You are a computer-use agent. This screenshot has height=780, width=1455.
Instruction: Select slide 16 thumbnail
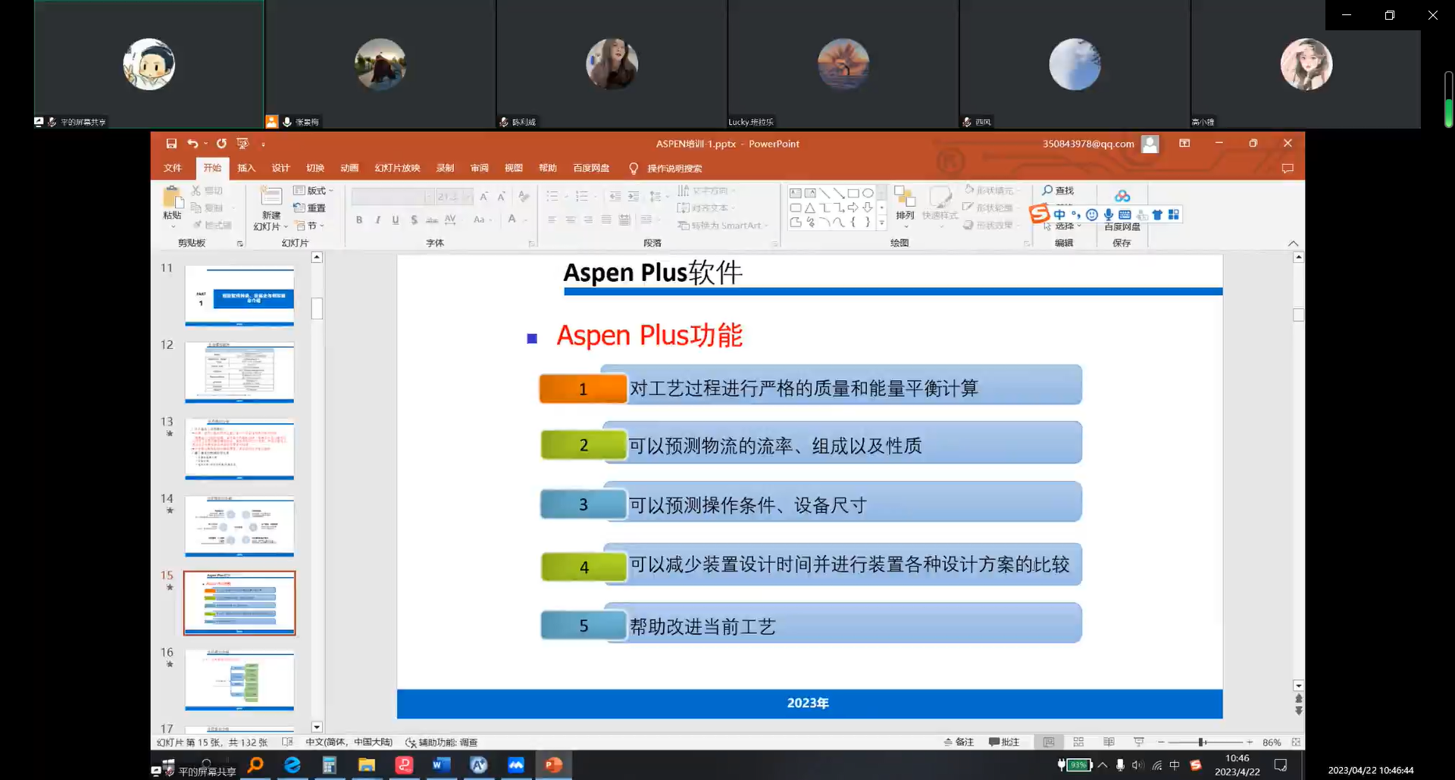239,679
